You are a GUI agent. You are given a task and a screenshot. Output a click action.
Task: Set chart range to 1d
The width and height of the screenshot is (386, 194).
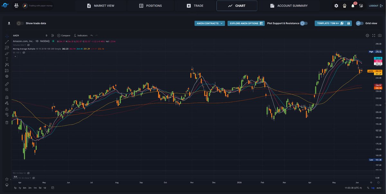tap(45, 188)
